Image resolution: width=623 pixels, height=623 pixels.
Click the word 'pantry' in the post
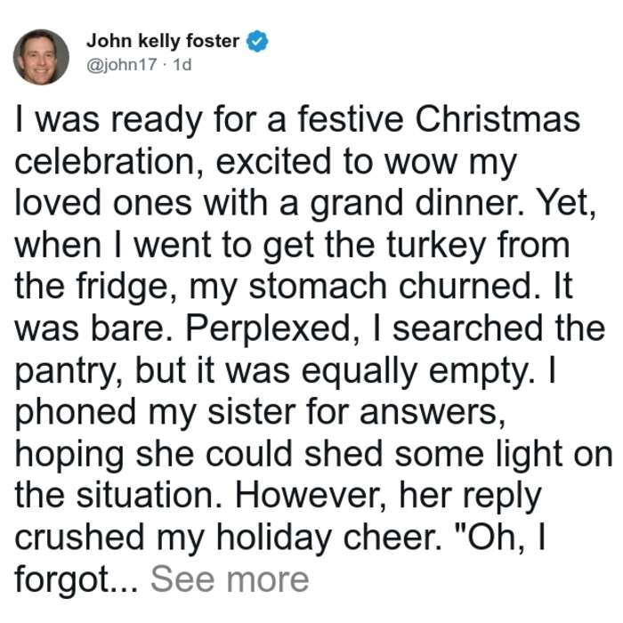tap(65, 373)
